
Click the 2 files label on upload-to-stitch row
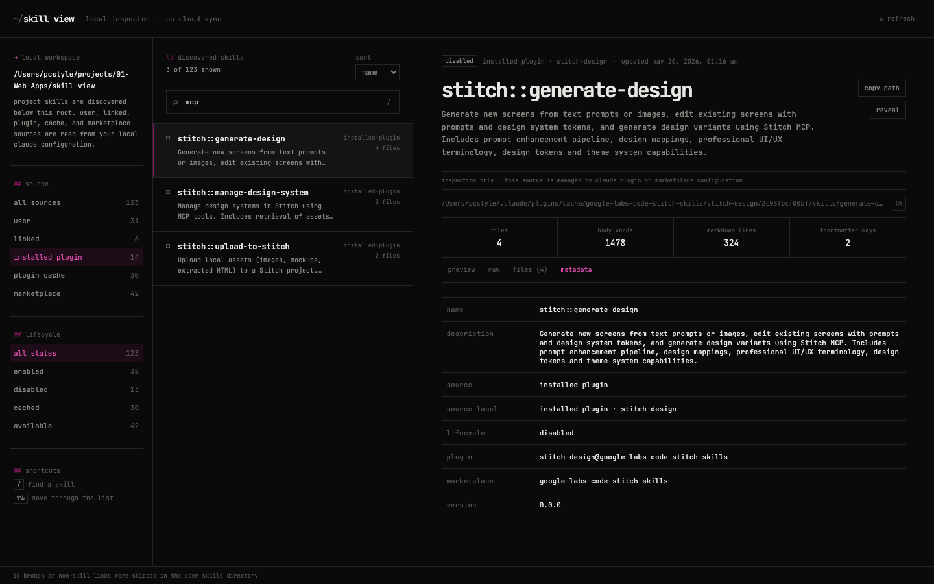tap(387, 256)
